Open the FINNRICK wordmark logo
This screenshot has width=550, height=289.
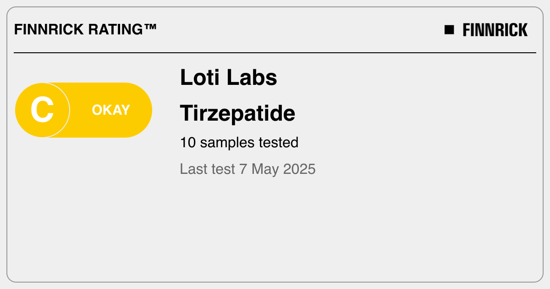coord(495,30)
